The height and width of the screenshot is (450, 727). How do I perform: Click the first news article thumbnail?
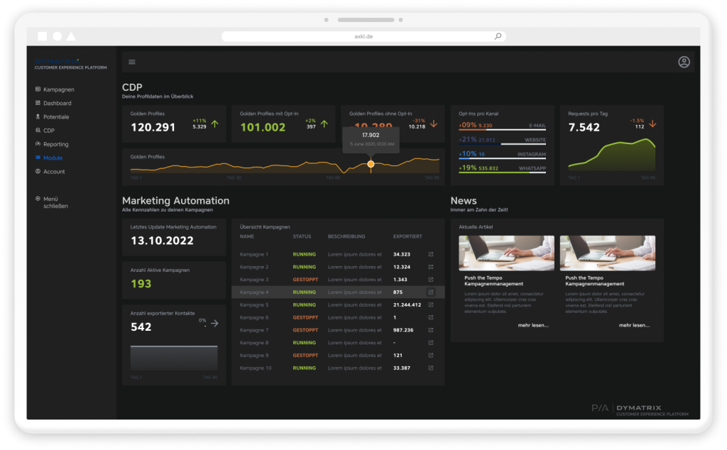point(506,253)
